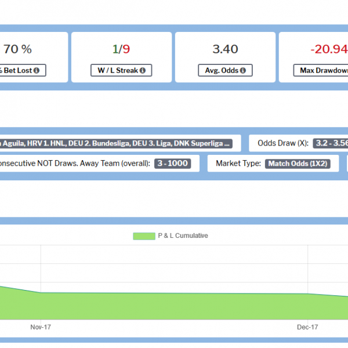
Task: Click the Market Type: label
Action: point(238,164)
